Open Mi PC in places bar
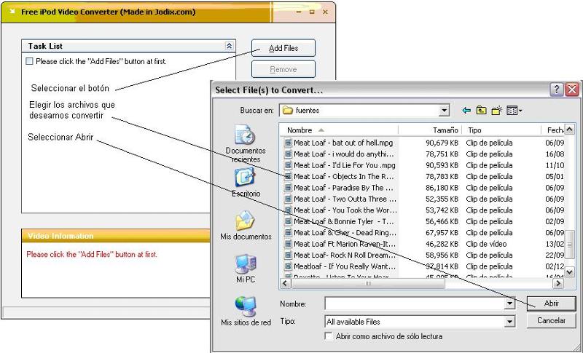The width and height of the screenshot is (583, 353). tap(246, 269)
